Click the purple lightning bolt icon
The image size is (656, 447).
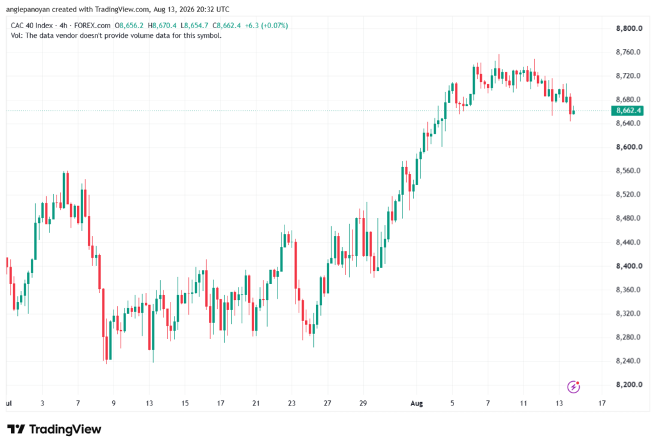coord(573,387)
